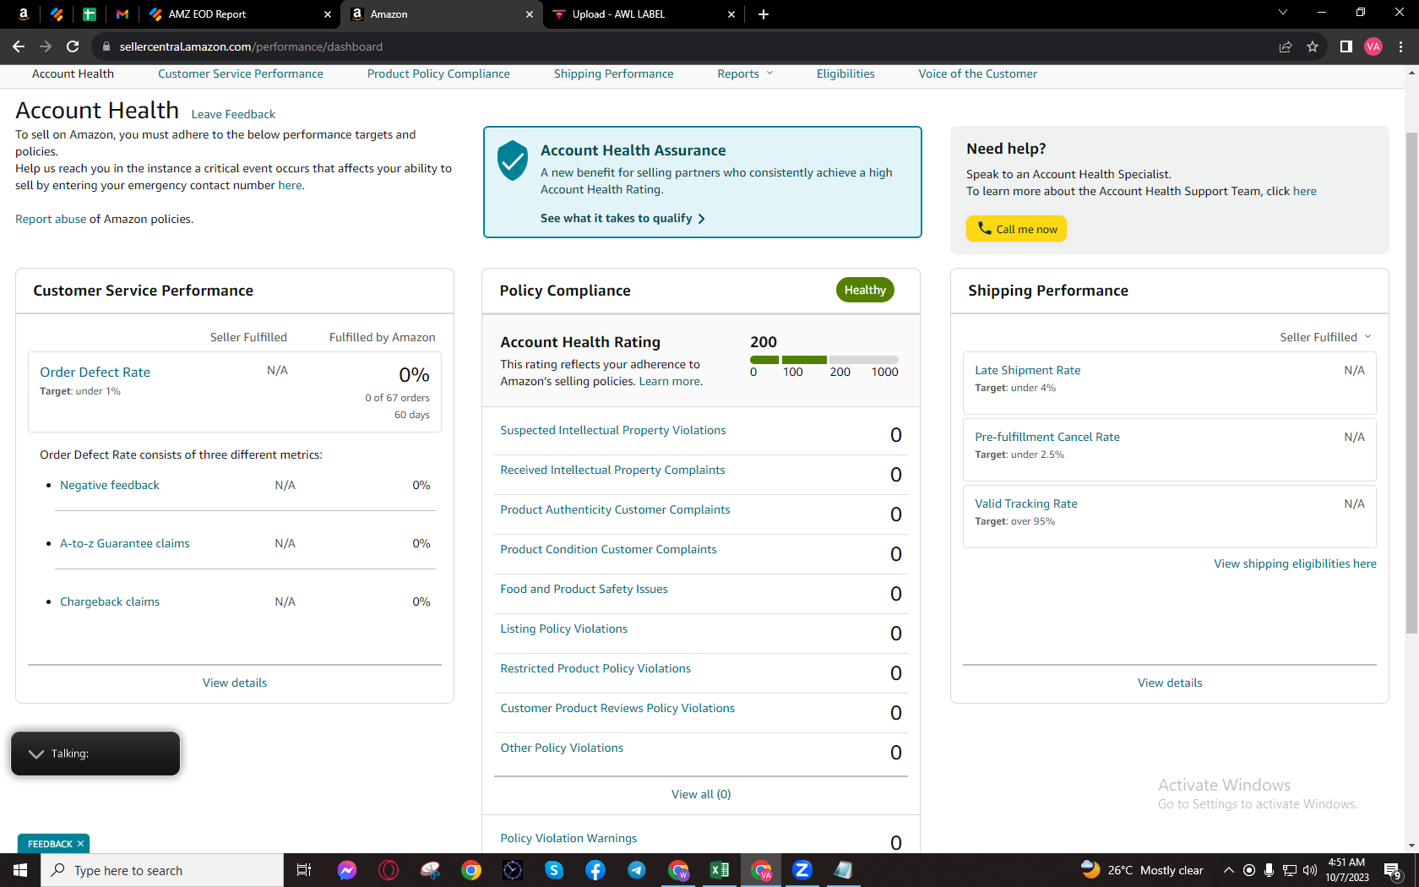Viewport: 1419px width, 887px height.
Task: Dismiss the FEEDBACK tag with its X
Action: (81, 844)
